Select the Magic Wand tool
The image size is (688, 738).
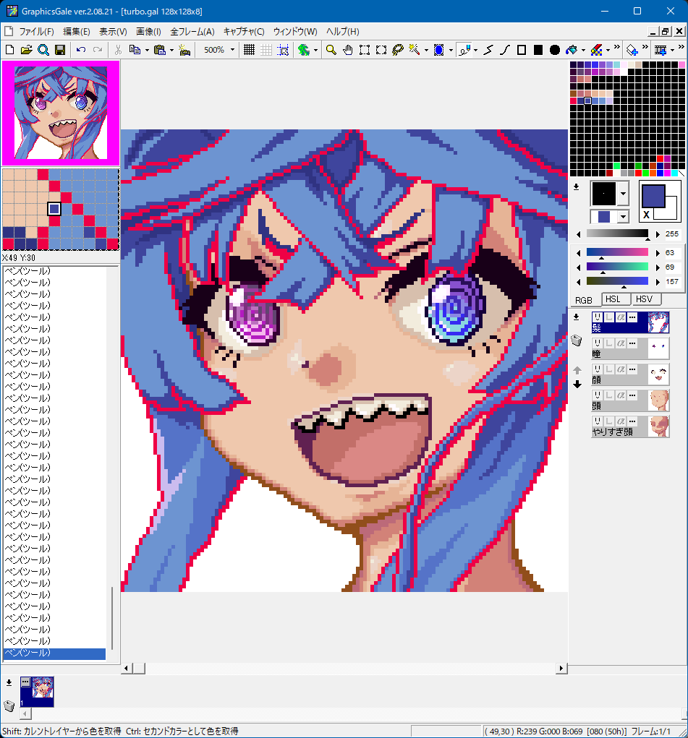(415, 50)
